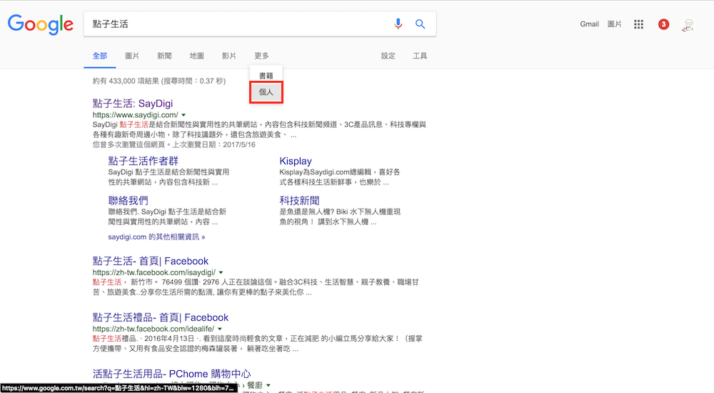
Task: Click the account profile avatar
Action: point(689,24)
